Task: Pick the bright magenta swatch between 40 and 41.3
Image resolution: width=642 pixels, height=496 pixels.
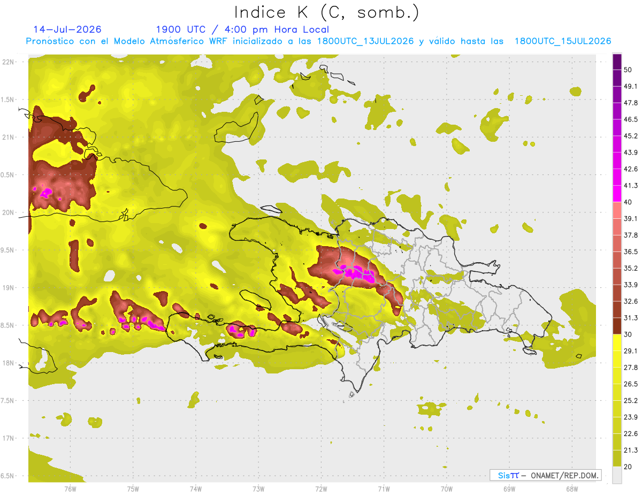Action: coord(617,194)
